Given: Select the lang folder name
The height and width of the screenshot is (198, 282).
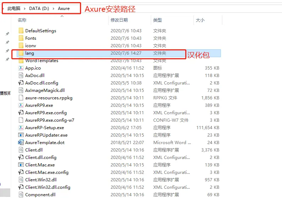Looking at the screenshot, I should (30, 53).
